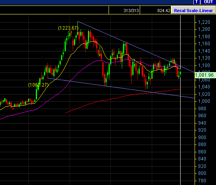
Task: Select the upper descending blue trendline
Action: [136, 47]
